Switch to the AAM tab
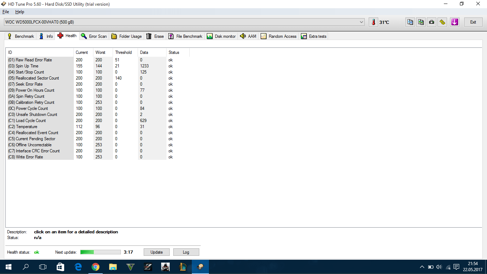The height and width of the screenshot is (274, 487). 248,36
